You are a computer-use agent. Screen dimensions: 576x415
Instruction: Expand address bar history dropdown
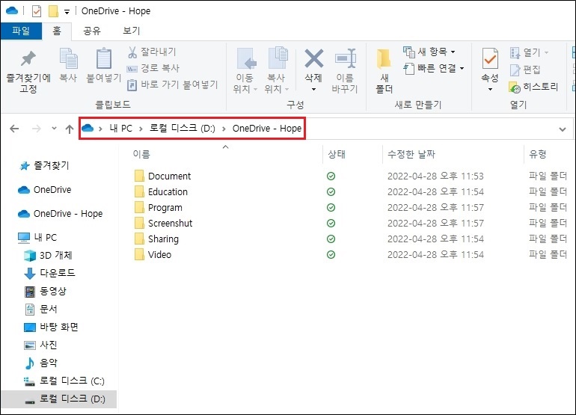pos(562,129)
